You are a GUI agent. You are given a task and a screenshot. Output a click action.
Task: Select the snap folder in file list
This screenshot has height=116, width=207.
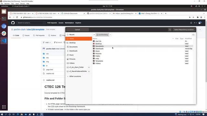(x=143, y=59)
